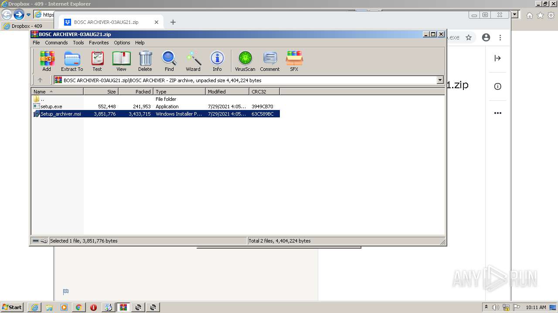Run the Test archive tool
The height and width of the screenshot is (313, 558).
[x=97, y=61]
